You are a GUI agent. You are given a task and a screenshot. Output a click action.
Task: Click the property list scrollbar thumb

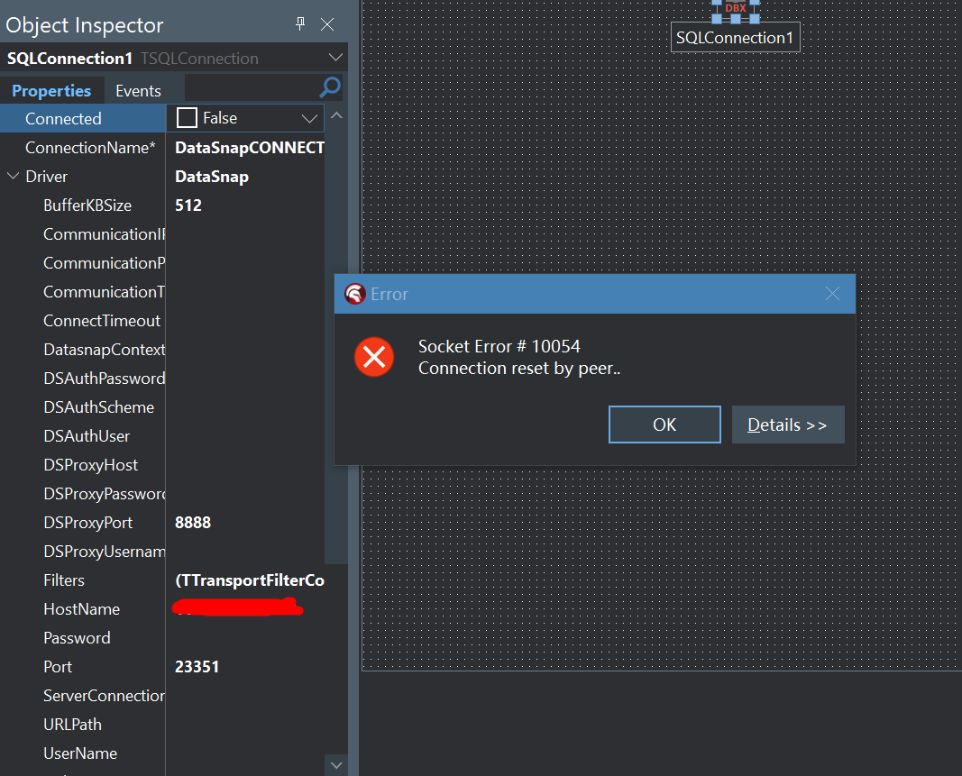point(336,345)
